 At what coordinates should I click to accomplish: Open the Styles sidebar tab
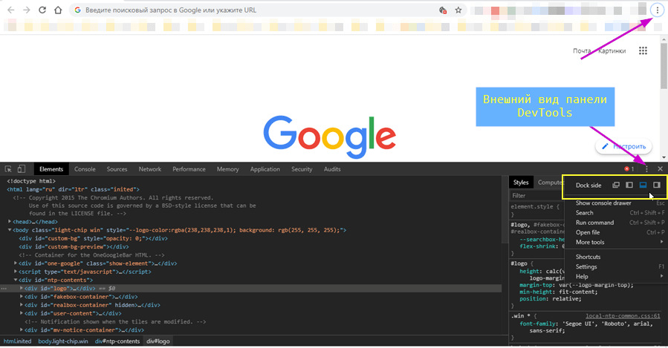521,182
